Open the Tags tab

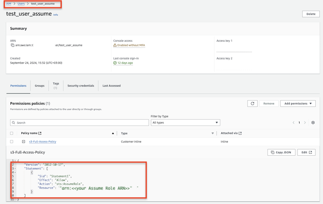coord(56,86)
